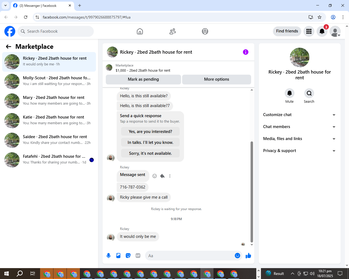Open Task View on taskbar
Screen dimensions: 349x279
(x=33, y=274)
